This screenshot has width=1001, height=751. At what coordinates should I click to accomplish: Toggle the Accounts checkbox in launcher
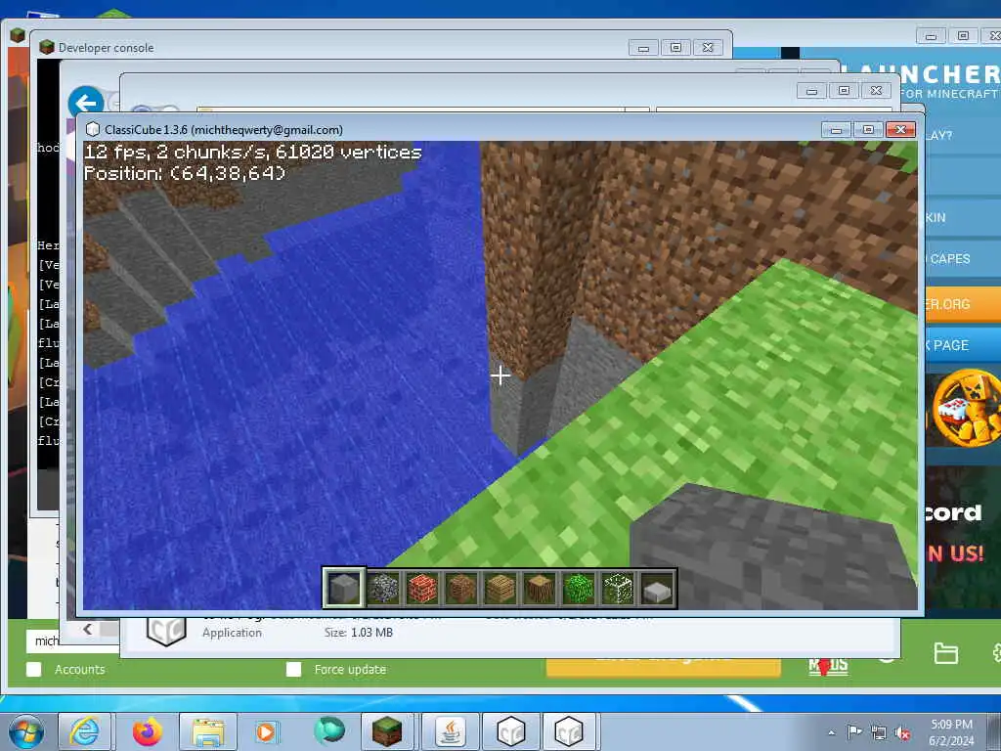pos(34,669)
